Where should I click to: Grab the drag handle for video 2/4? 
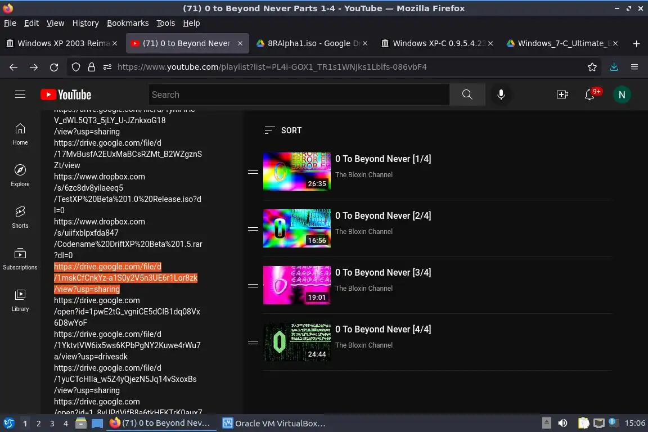[253, 228]
